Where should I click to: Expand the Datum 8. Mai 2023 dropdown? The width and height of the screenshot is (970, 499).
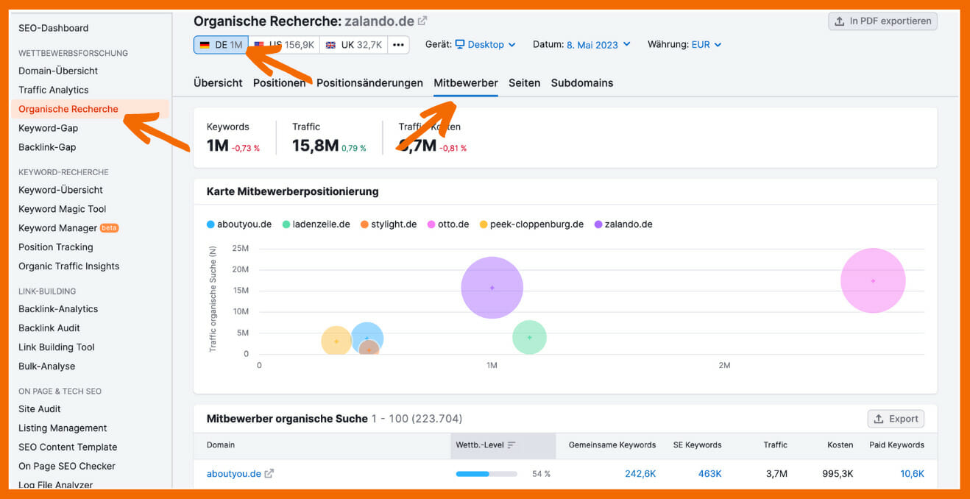click(x=598, y=45)
